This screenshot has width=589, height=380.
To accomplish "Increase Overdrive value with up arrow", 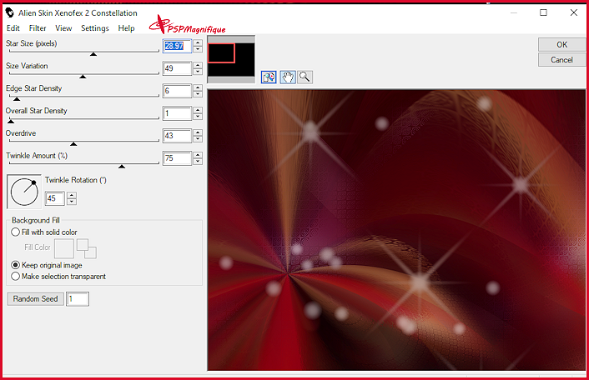I will pos(198,132).
